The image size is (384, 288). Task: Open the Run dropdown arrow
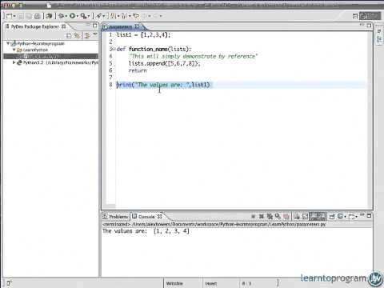coord(77,16)
